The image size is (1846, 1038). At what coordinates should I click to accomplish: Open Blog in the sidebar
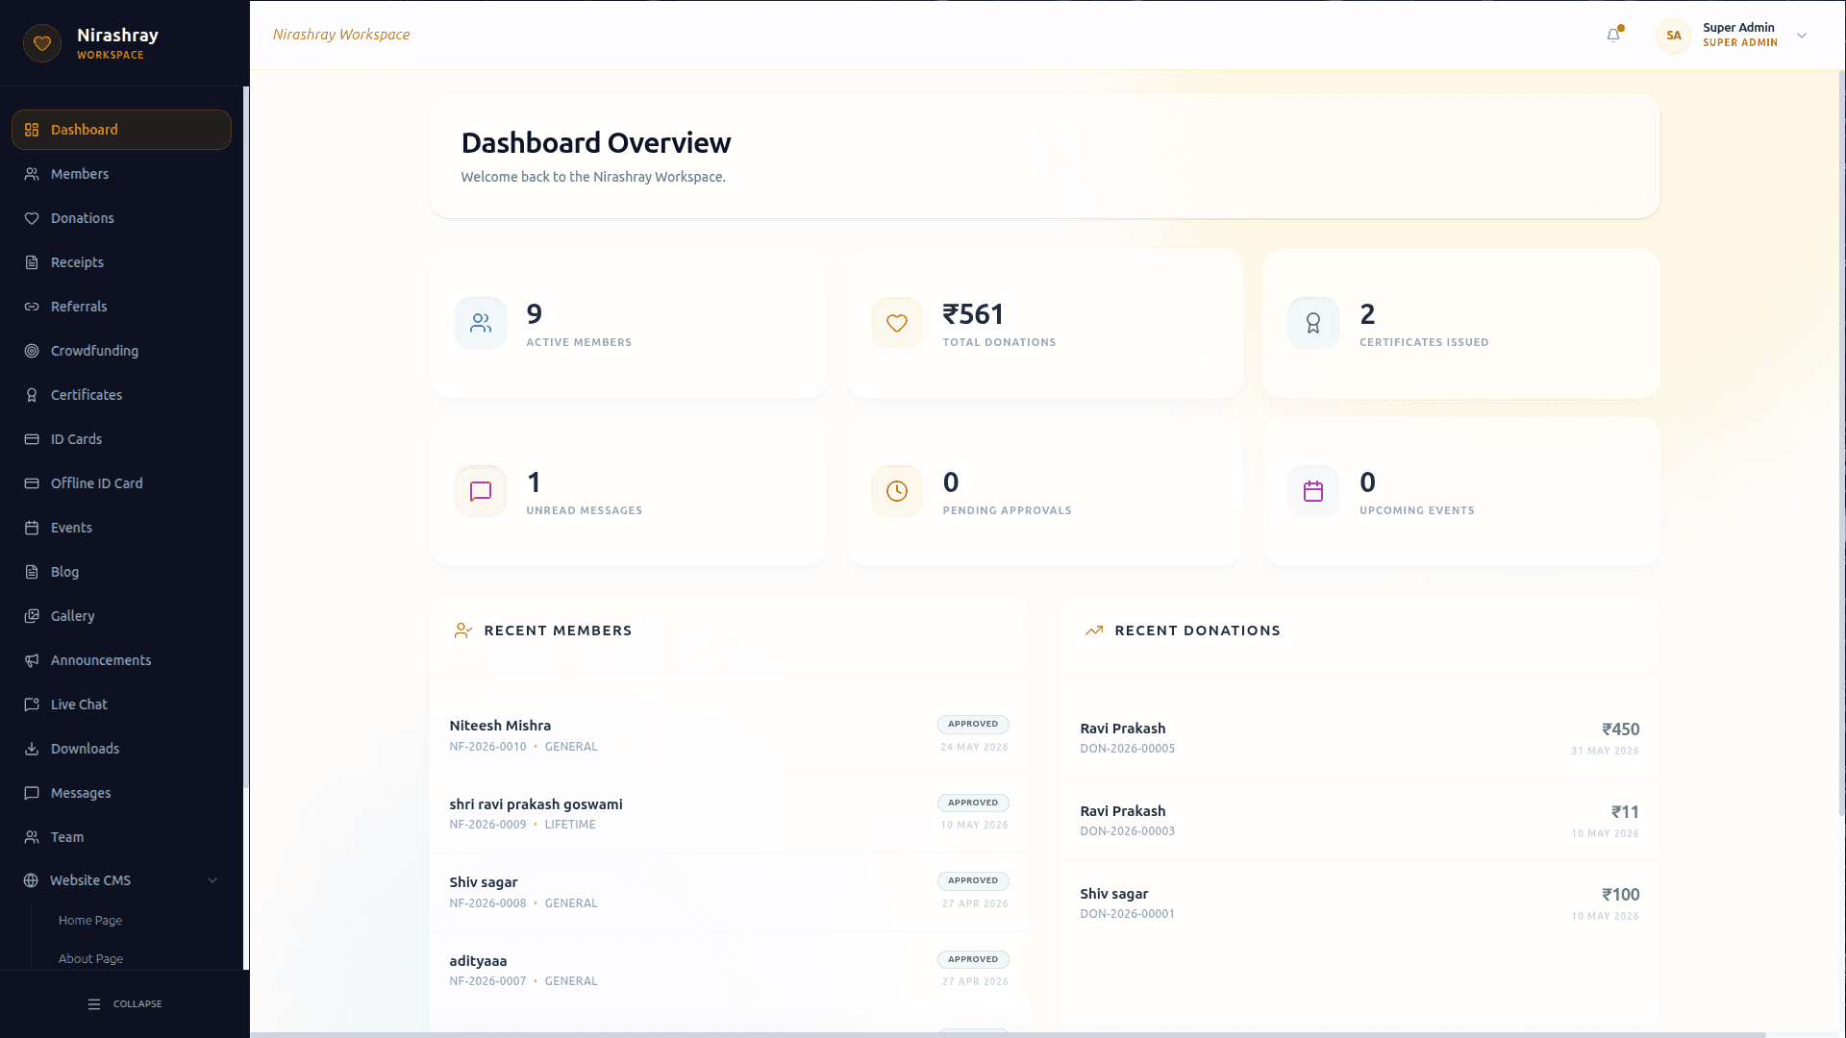click(x=121, y=572)
